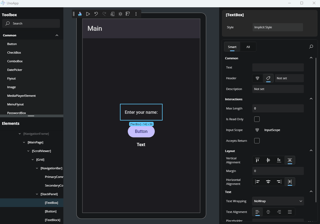Select right text alignment option

(x=279, y=212)
